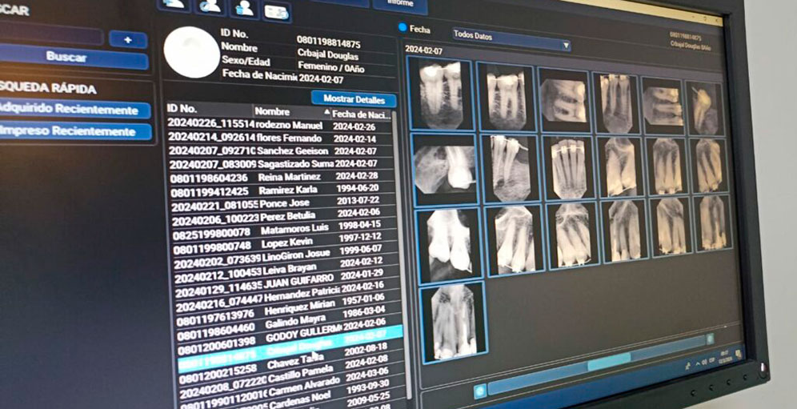The height and width of the screenshot is (409, 797).
Task: Click the round button right of bottom scrollbar
Action: pyautogui.click(x=709, y=339)
